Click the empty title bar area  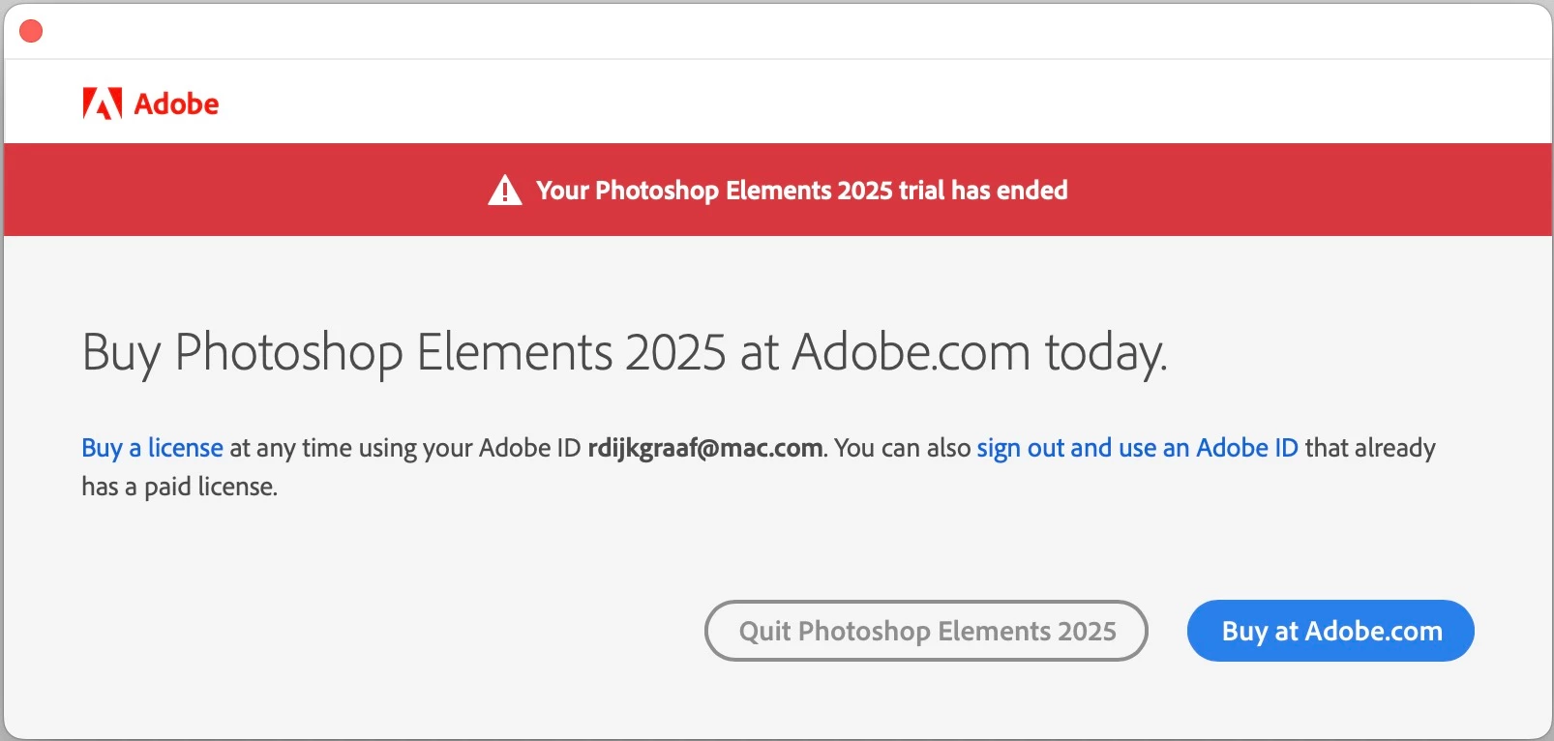tap(774, 31)
